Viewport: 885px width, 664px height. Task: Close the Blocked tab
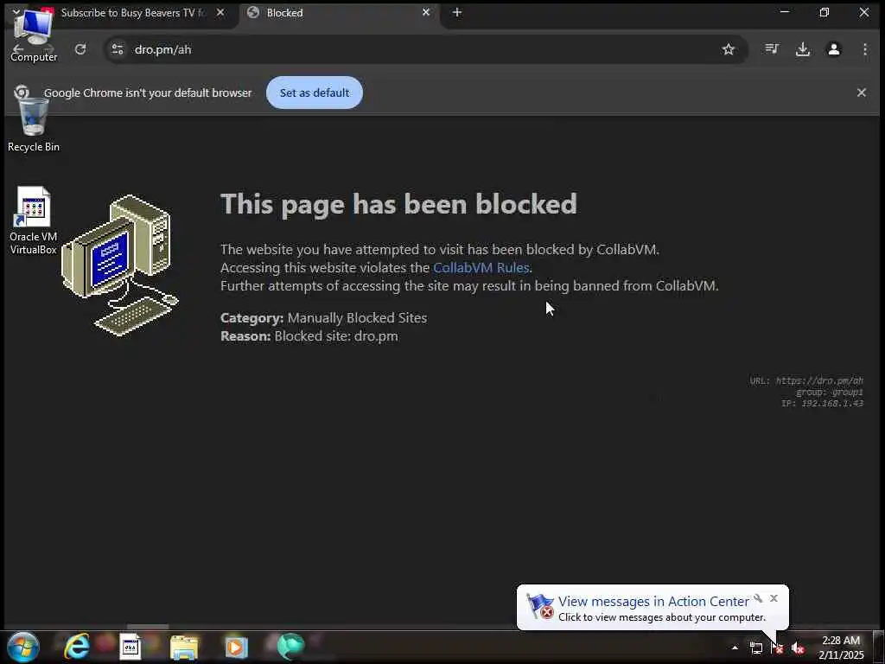click(426, 12)
